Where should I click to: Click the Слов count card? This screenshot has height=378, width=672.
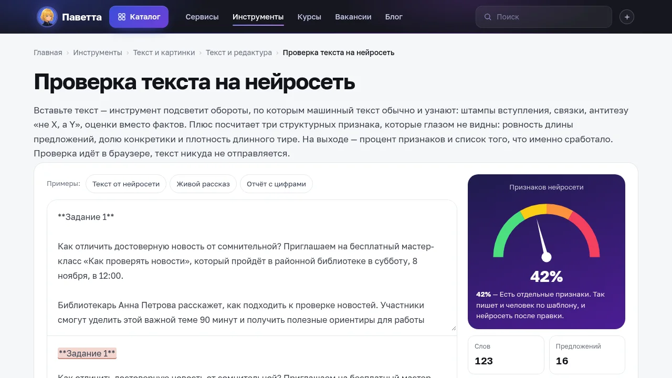click(x=506, y=355)
